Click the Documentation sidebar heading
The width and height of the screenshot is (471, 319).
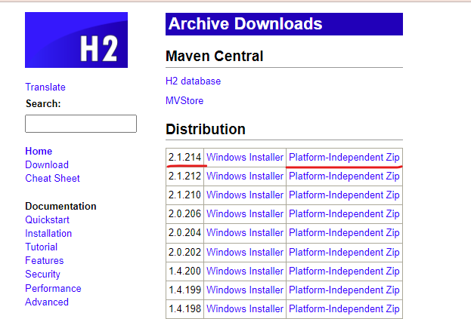[x=60, y=206]
